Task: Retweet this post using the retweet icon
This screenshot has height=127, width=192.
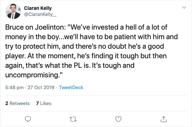Action: click(73, 119)
